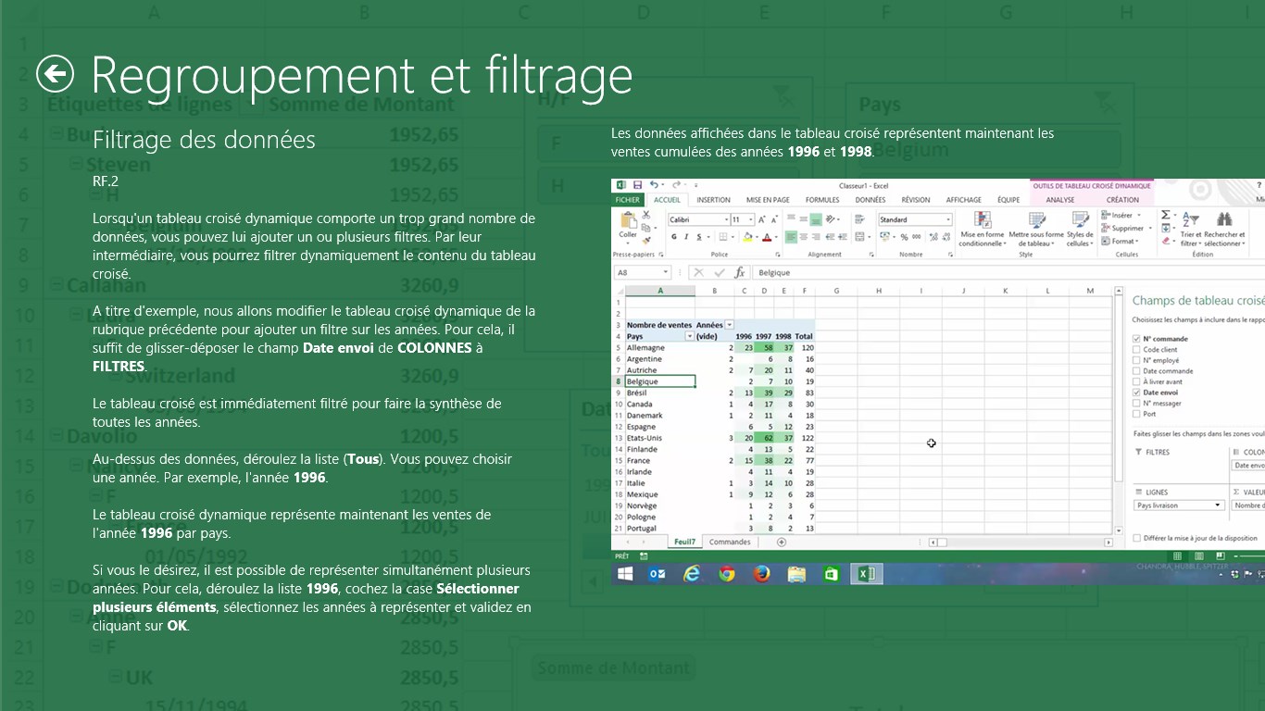Click the Save icon in Excel's quick access toolbar
The height and width of the screenshot is (711, 1265).
(x=637, y=185)
